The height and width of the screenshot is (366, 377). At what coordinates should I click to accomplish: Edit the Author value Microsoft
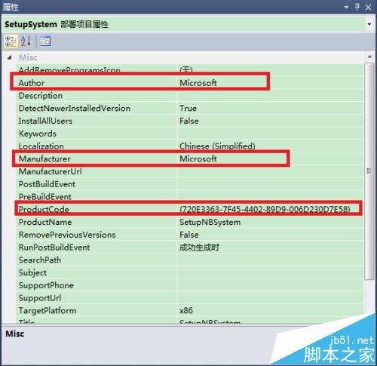pyautogui.click(x=198, y=83)
